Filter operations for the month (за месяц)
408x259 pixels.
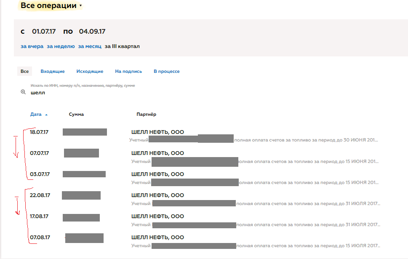click(90, 46)
